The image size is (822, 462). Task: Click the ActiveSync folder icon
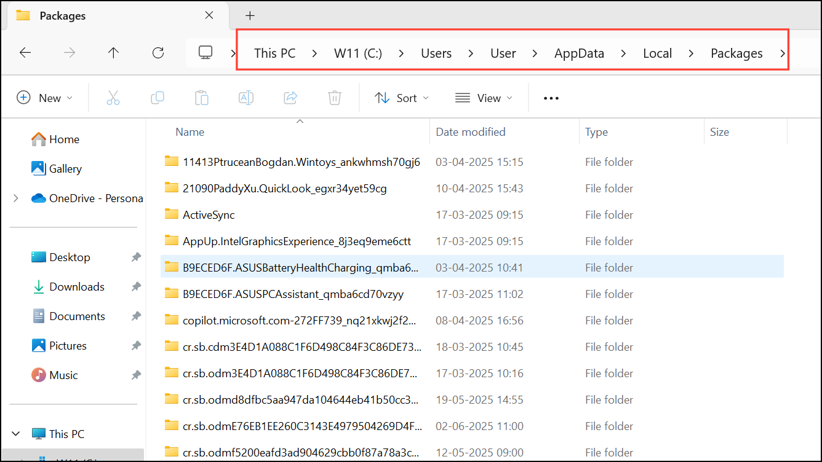pyautogui.click(x=172, y=214)
